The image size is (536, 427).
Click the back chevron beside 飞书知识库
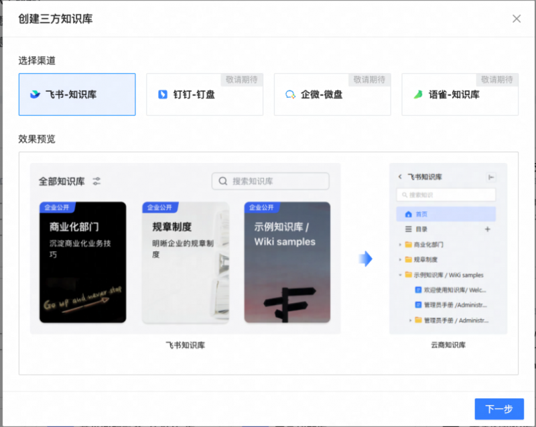[400, 177]
